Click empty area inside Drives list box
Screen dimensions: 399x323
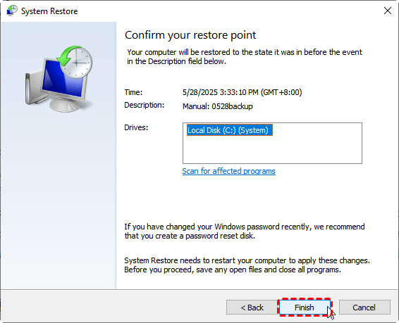click(x=272, y=151)
